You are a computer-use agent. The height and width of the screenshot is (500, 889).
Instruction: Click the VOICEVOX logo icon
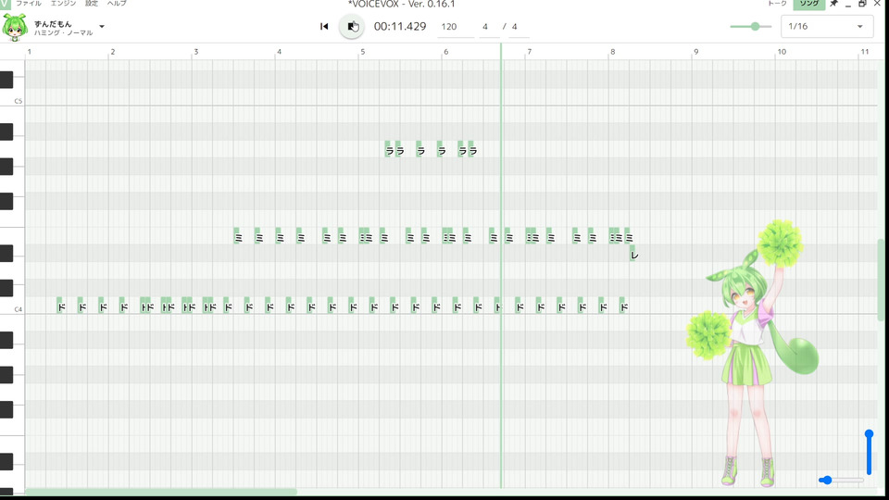tap(6, 4)
